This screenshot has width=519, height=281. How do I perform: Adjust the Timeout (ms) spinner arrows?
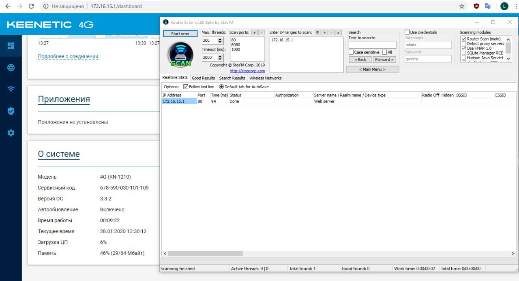(220, 57)
